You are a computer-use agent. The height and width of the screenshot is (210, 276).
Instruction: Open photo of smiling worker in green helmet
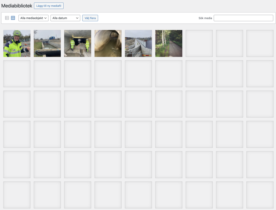17,44
